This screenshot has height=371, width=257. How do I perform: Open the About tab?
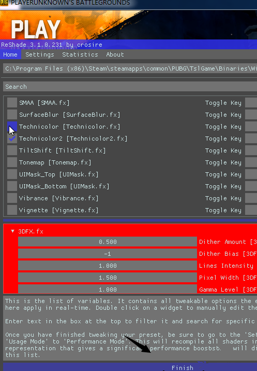(x=115, y=54)
